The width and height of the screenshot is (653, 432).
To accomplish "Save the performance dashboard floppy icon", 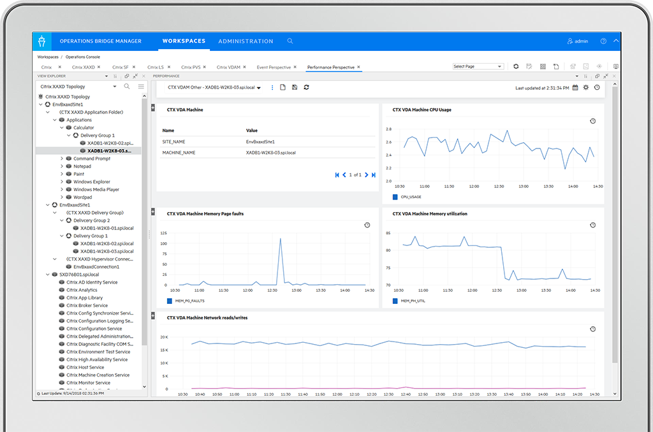I will point(295,87).
